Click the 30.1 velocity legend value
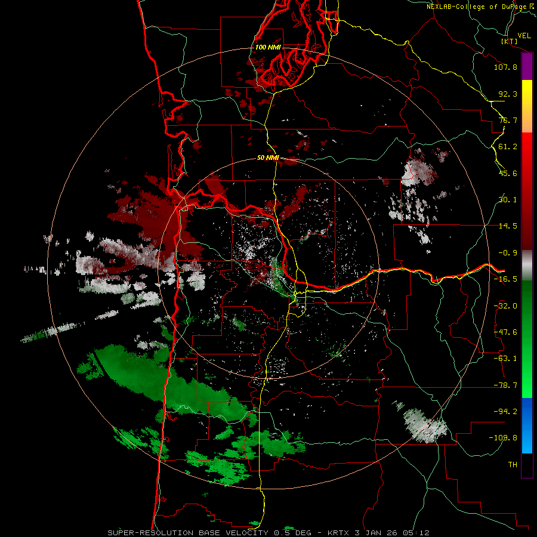The image size is (537, 537). [x=508, y=200]
